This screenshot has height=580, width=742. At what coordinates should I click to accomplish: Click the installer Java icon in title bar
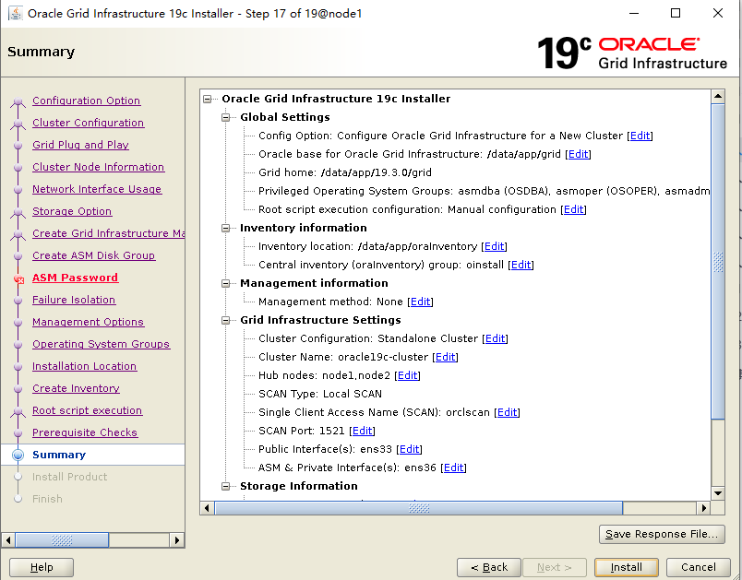click(16, 13)
